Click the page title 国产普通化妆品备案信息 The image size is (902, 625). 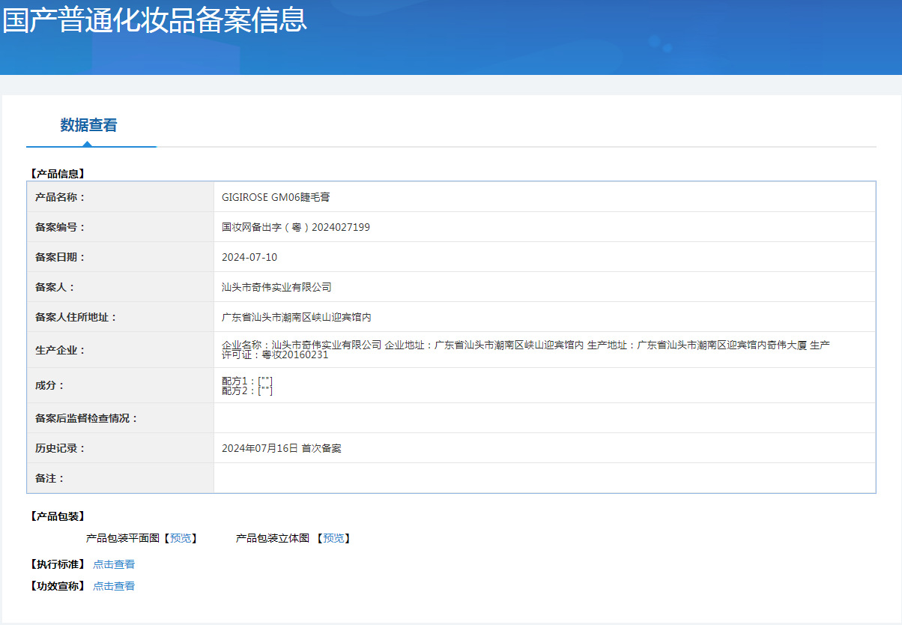pyautogui.click(x=155, y=19)
